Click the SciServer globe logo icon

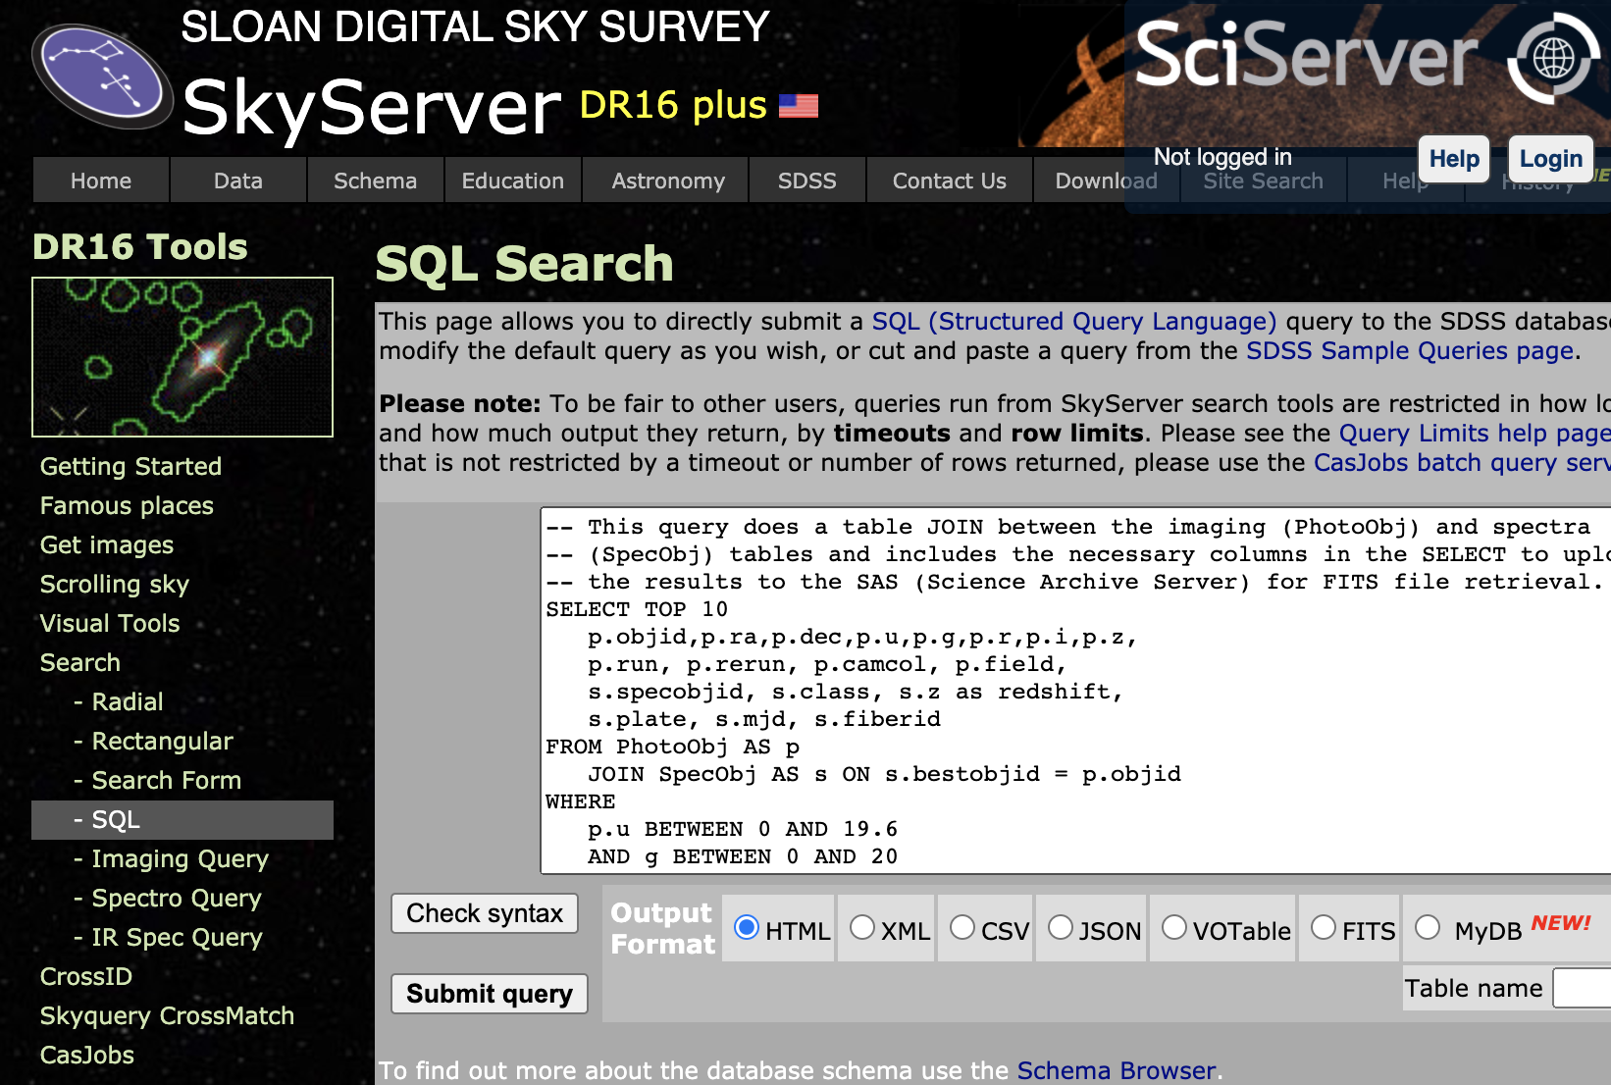click(x=1553, y=58)
